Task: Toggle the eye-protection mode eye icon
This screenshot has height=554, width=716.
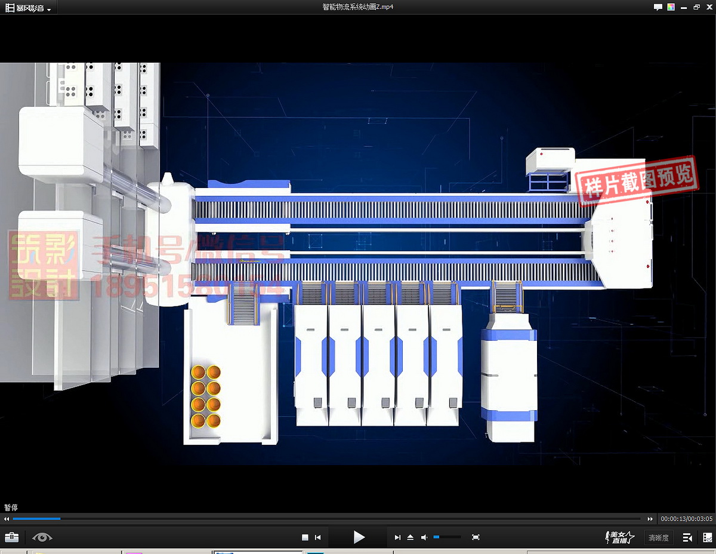Action: click(42, 537)
